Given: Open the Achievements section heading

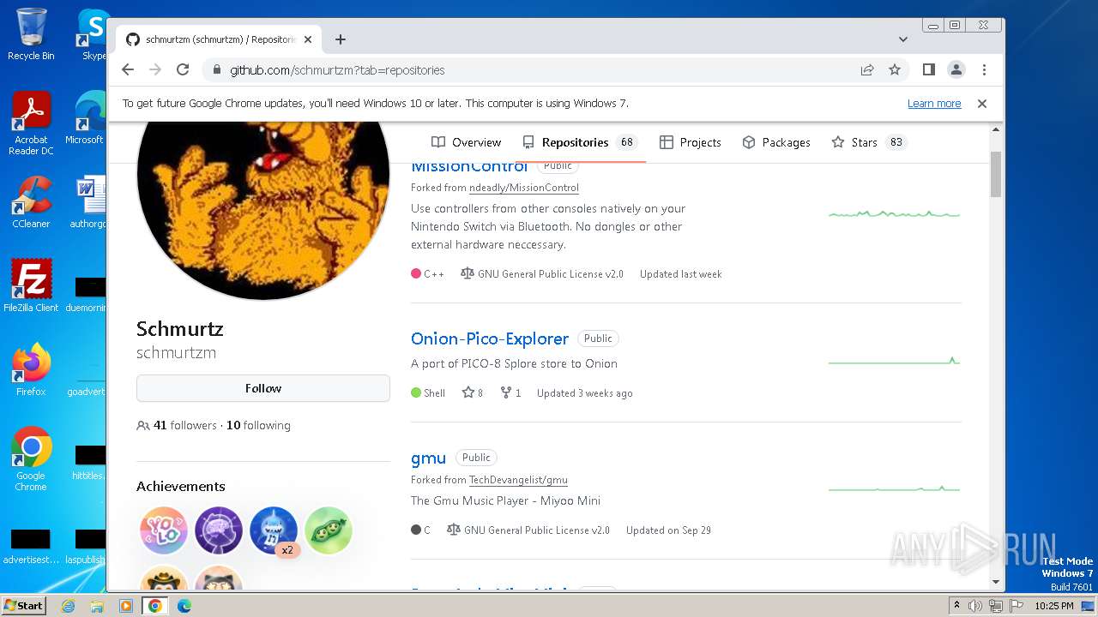Looking at the screenshot, I should click(x=181, y=486).
